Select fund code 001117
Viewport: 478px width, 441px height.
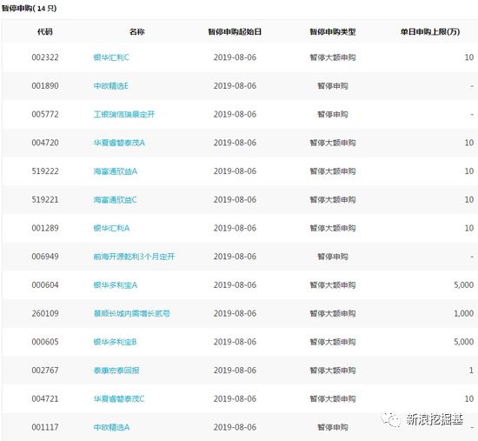point(45,427)
